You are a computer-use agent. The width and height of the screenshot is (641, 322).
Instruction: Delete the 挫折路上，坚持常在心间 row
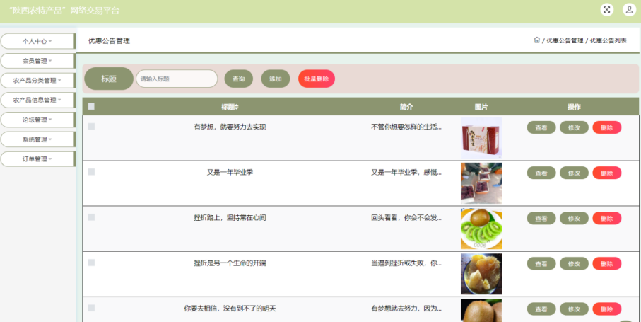(x=606, y=219)
